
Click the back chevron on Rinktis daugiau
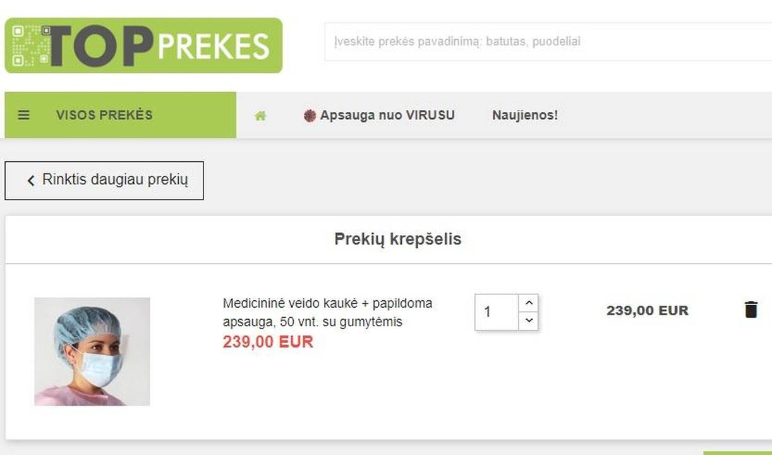tap(31, 181)
